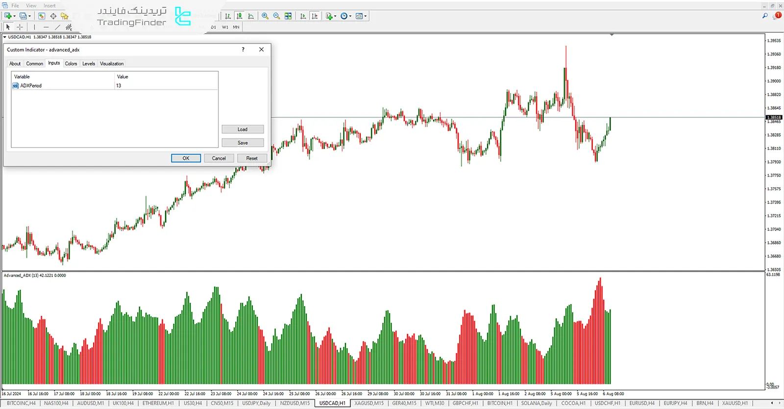Image resolution: width=784 pixels, height=409 pixels.
Task: Select the Crosshair tool
Action: click(x=20, y=27)
